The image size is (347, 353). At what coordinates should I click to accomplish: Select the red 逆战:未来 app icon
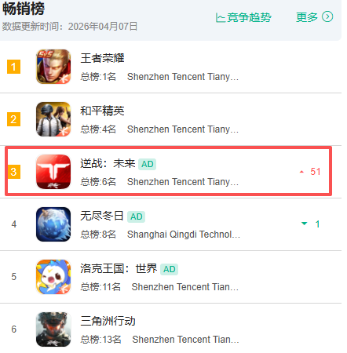[53, 172]
